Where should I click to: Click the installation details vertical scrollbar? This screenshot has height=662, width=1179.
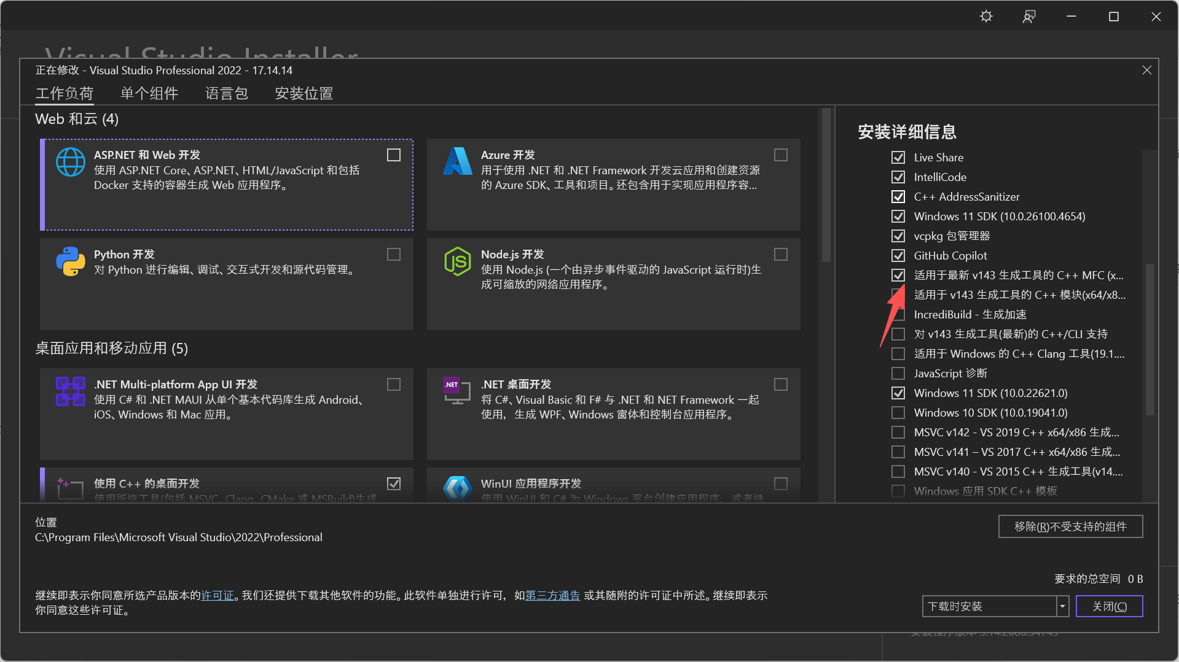pos(1150,339)
